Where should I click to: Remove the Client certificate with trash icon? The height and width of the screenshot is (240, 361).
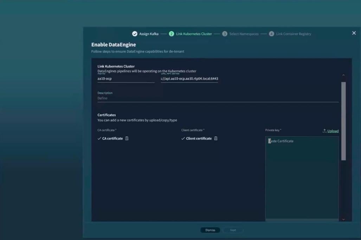coord(216,138)
